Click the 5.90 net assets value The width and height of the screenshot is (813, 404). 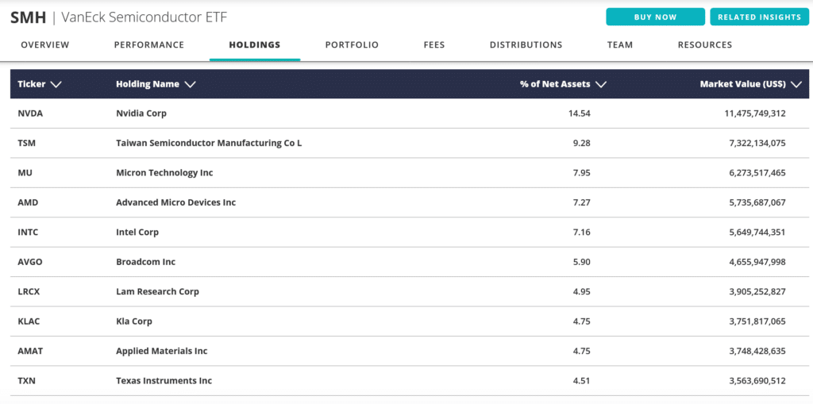[x=582, y=262]
